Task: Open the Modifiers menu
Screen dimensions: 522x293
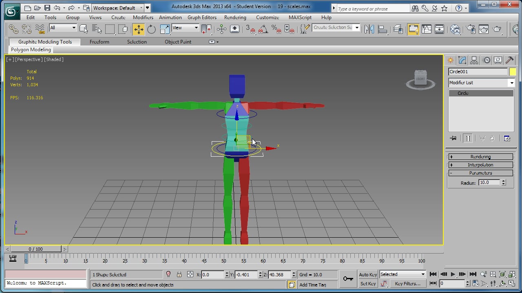Action: click(x=143, y=17)
